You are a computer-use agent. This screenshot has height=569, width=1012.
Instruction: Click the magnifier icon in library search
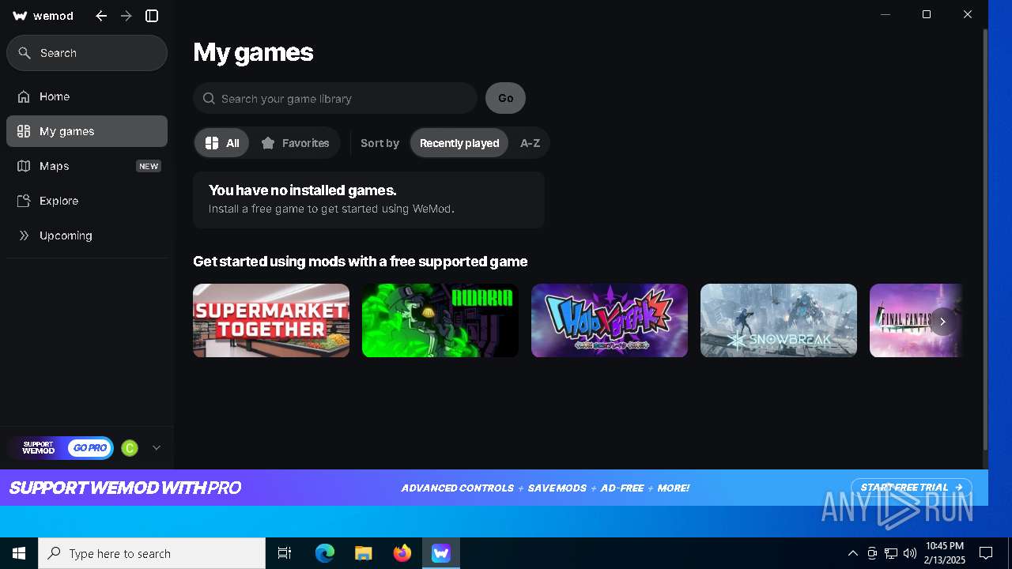pos(209,99)
